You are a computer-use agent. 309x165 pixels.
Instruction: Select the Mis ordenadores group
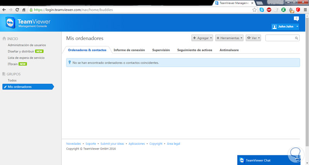pyautogui.click(x=28, y=87)
